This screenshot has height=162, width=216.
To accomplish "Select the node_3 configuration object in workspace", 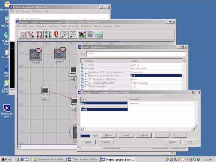I will 36,55.
